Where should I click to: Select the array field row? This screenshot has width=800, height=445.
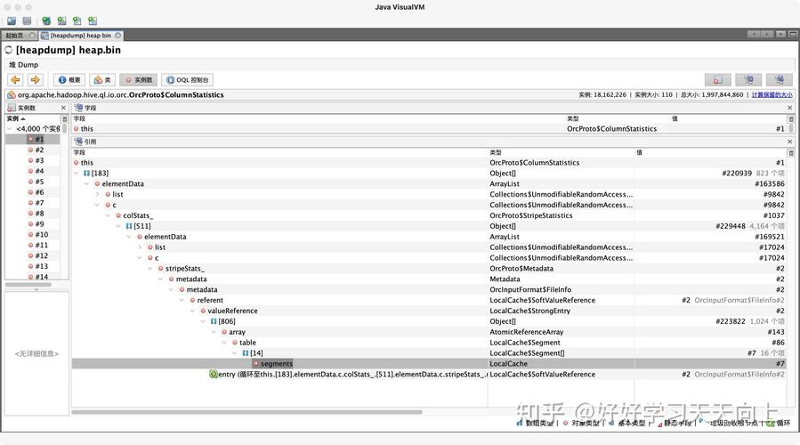pyautogui.click(x=429, y=332)
